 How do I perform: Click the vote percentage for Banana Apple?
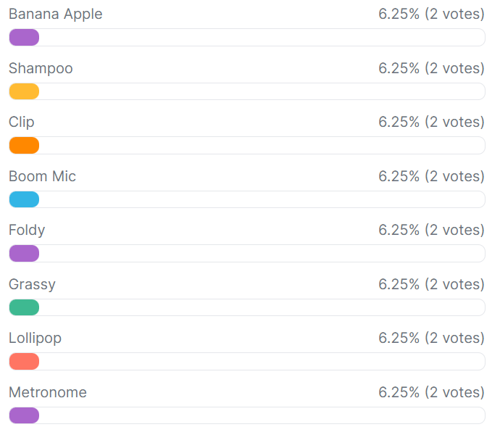click(x=431, y=14)
